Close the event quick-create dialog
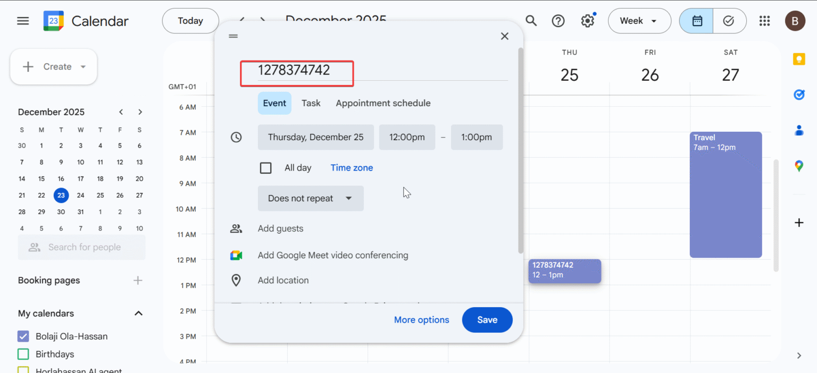Image resolution: width=817 pixels, height=373 pixels. (505, 36)
